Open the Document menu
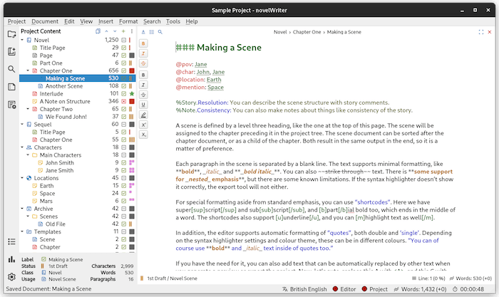The height and width of the screenshot is (297, 499). click(45, 21)
